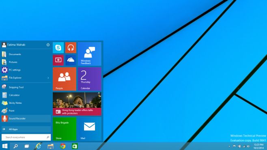Show hidden system tray icons arrow

tap(229, 146)
